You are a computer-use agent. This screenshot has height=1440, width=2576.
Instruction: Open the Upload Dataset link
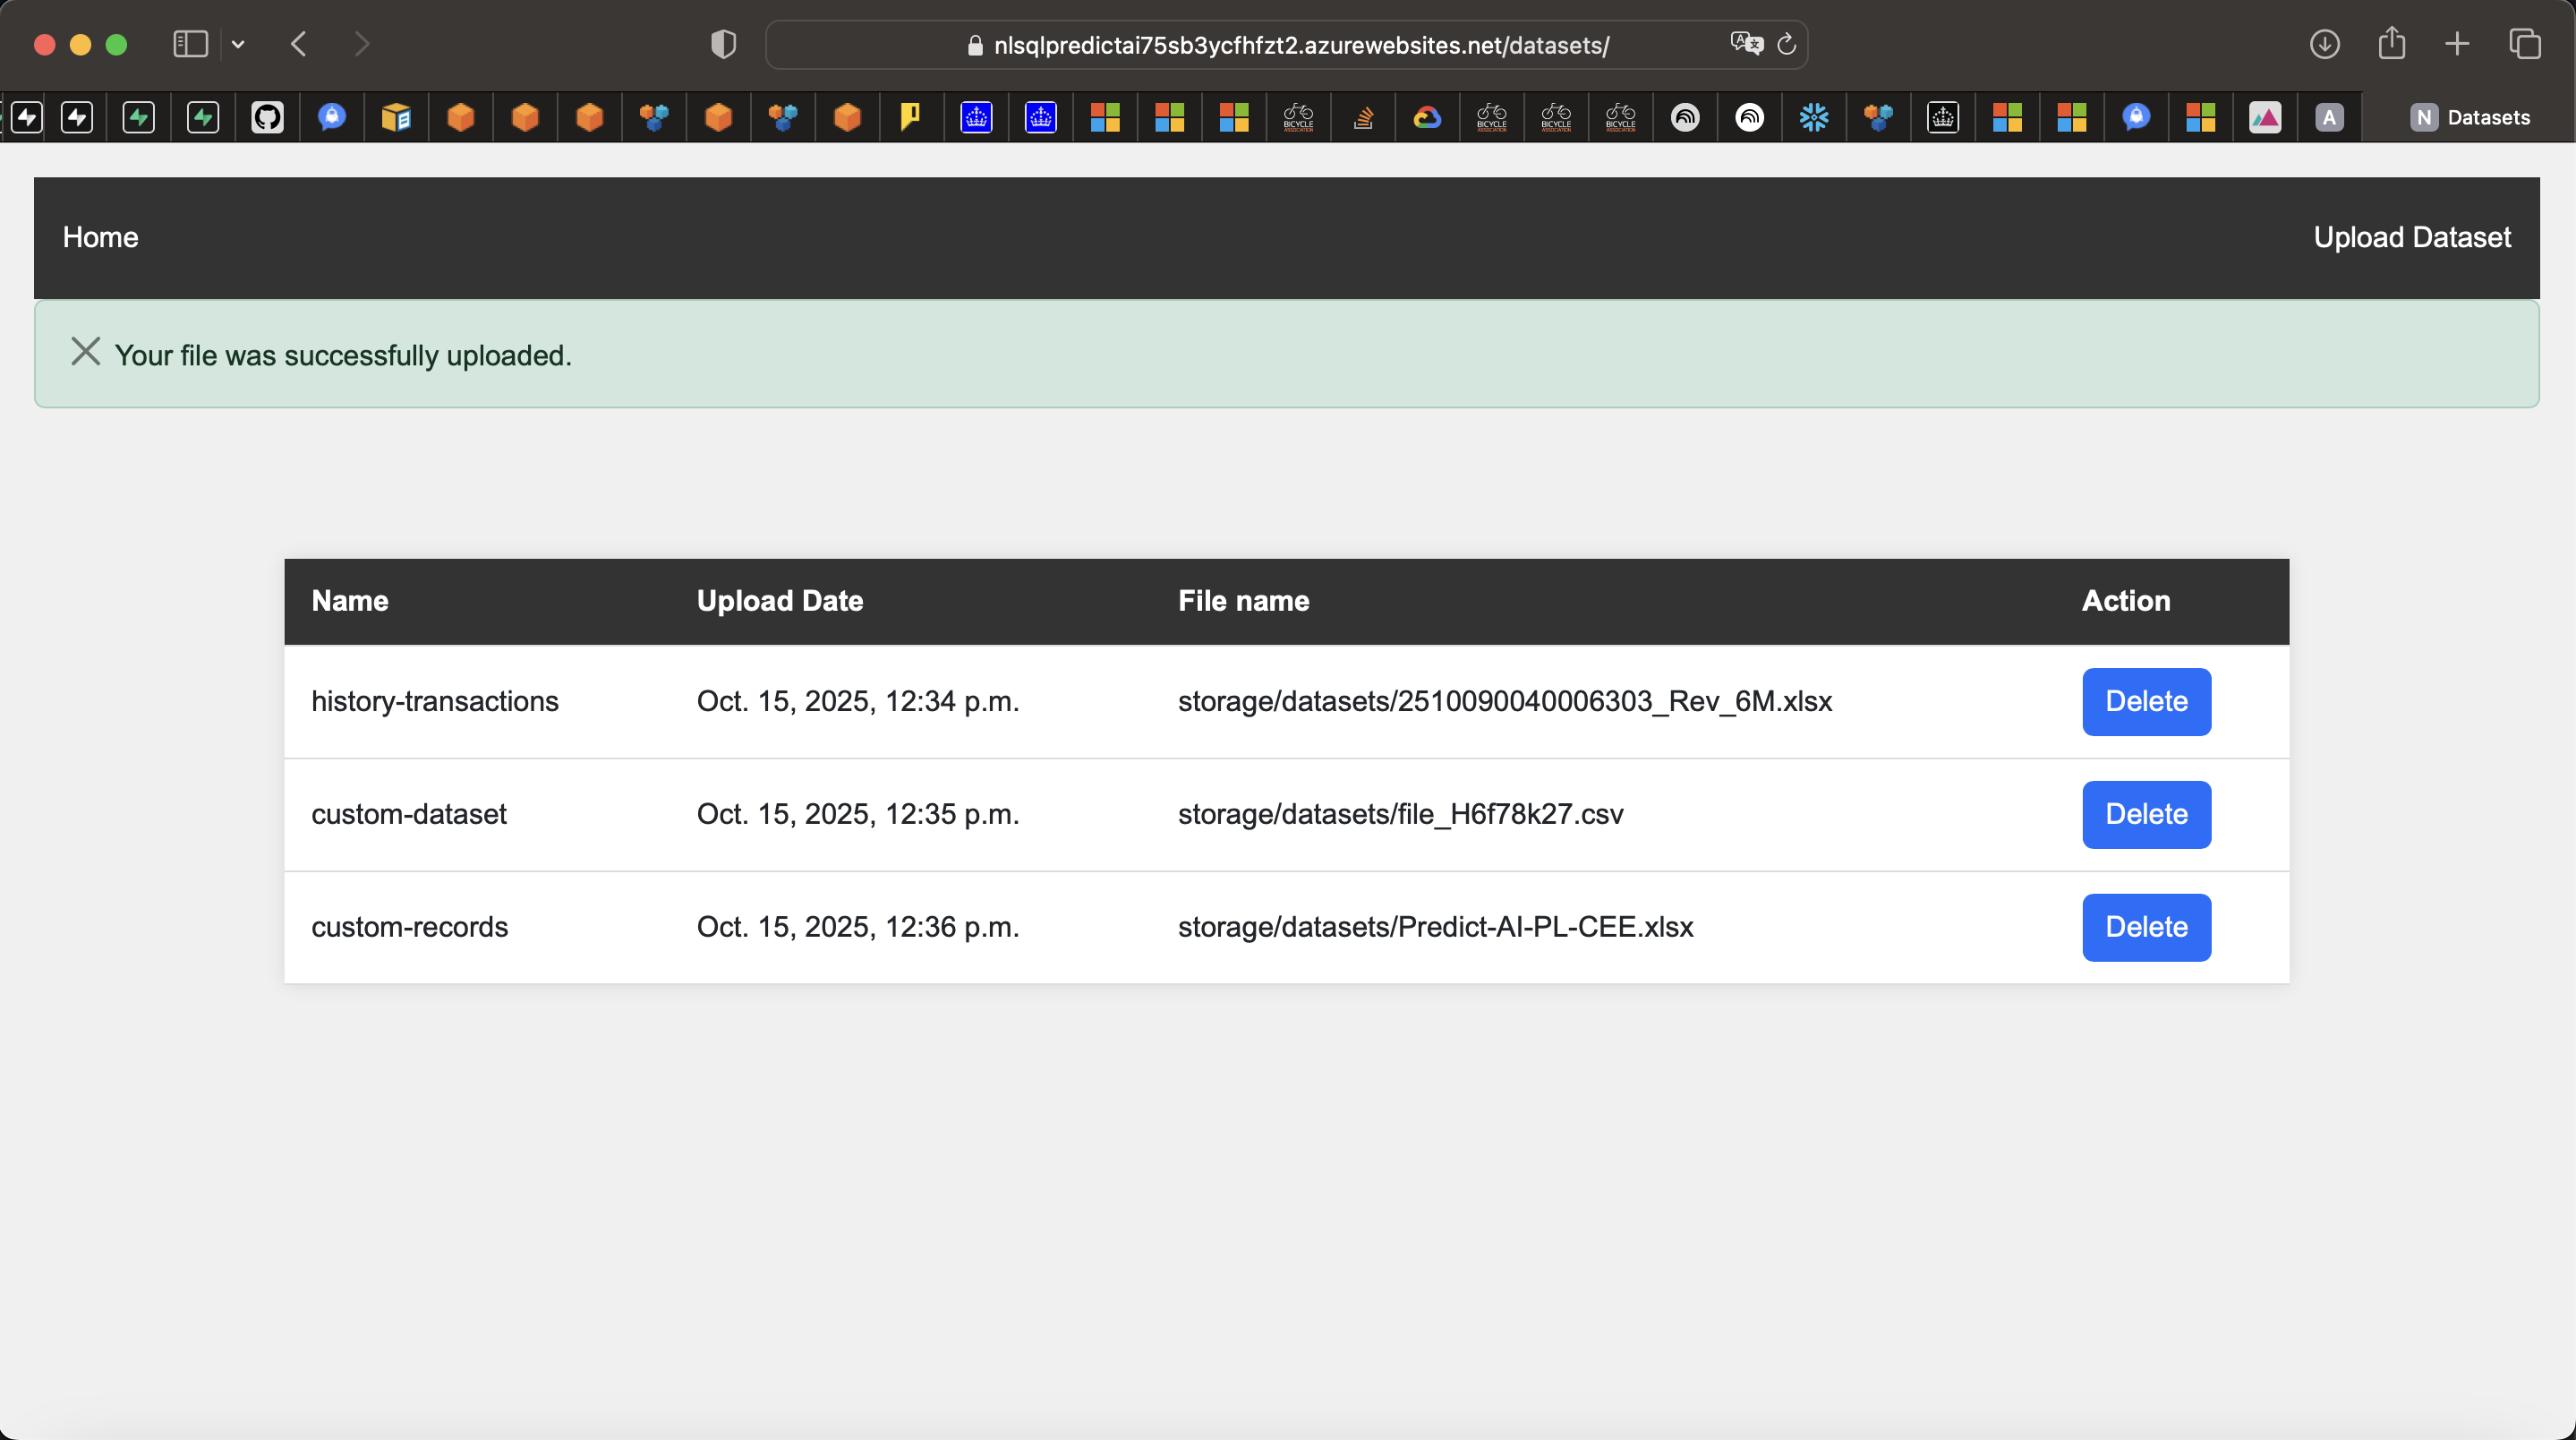pos(2411,237)
